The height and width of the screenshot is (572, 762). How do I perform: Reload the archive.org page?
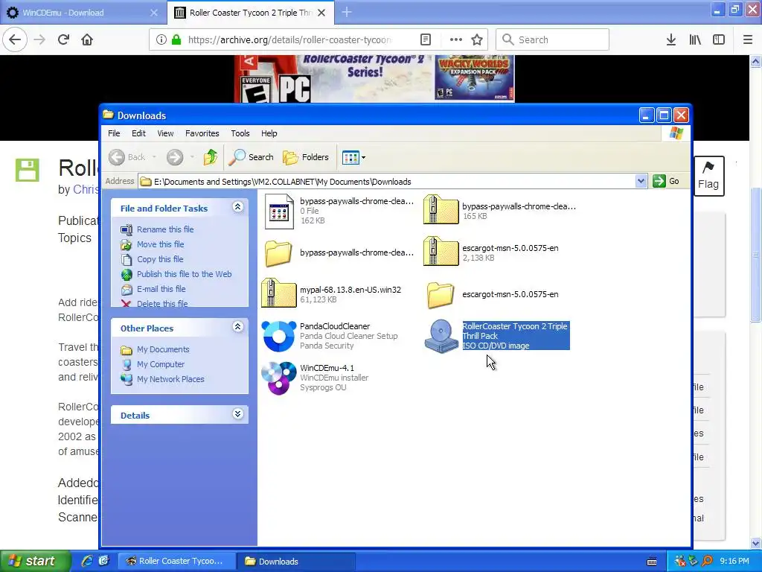pyautogui.click(x=63, y=39)
